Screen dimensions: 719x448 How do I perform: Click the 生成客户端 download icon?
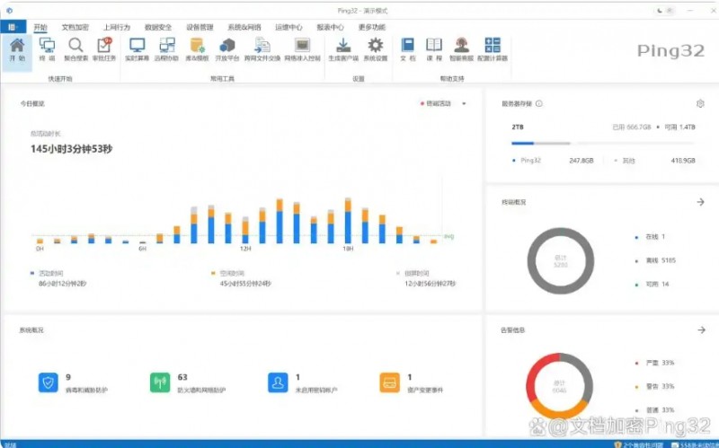342,48
